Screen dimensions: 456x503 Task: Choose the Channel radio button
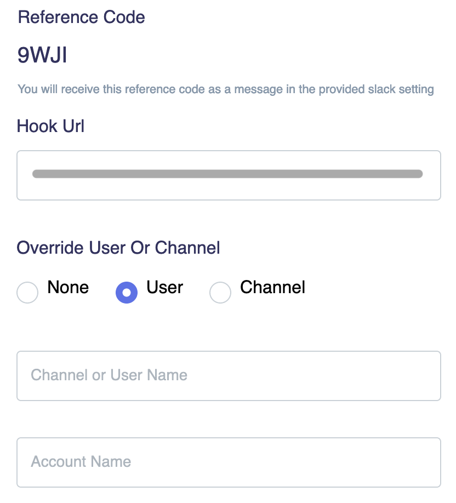(220, 292)
